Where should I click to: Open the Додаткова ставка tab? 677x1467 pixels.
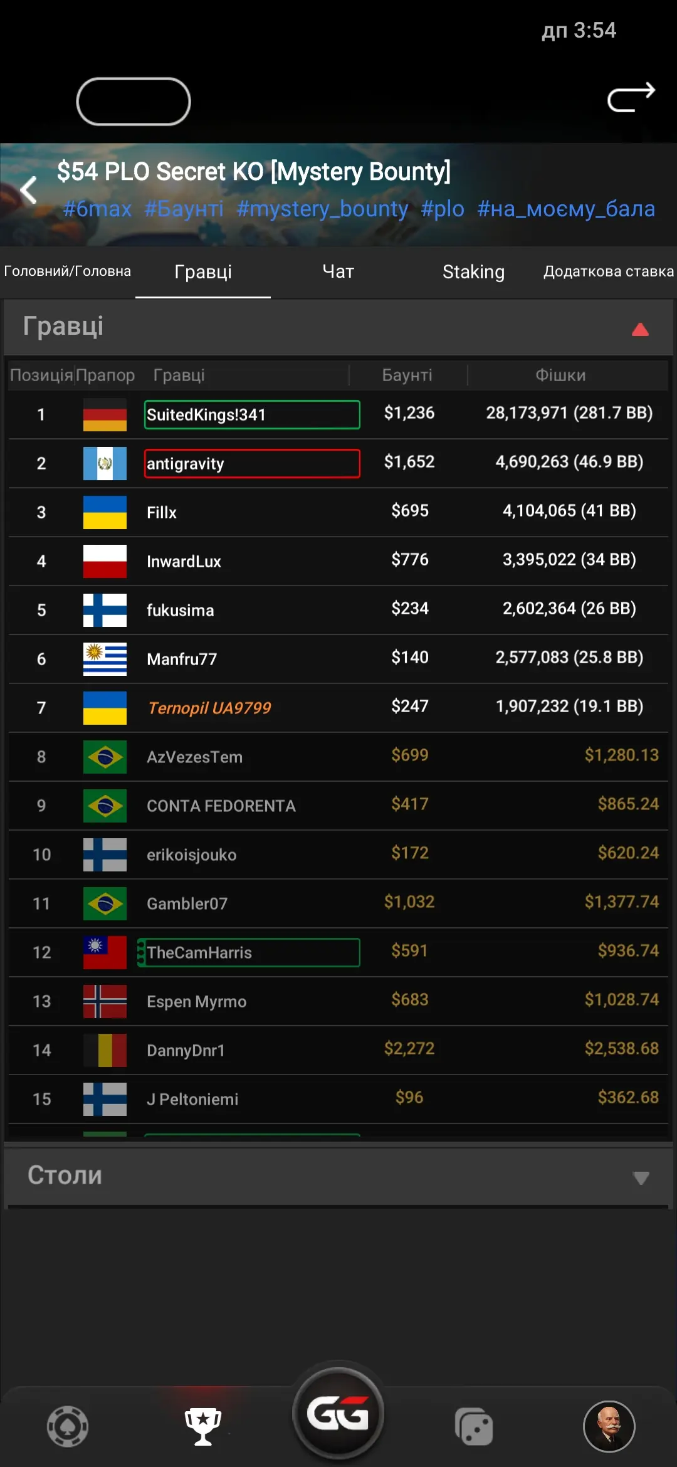pos(609,271)
